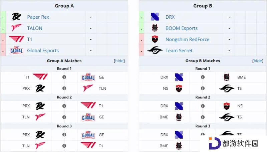Hide the Group B Matches section
The image size is (267, 152).
click(258, 61)
